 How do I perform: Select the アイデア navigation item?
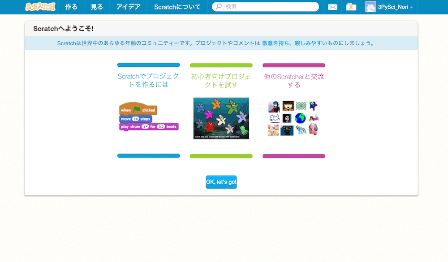click(x=128, y=7)
